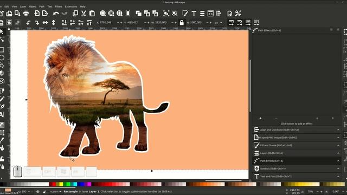Pick the yellow palette swatch

(61, 184)
